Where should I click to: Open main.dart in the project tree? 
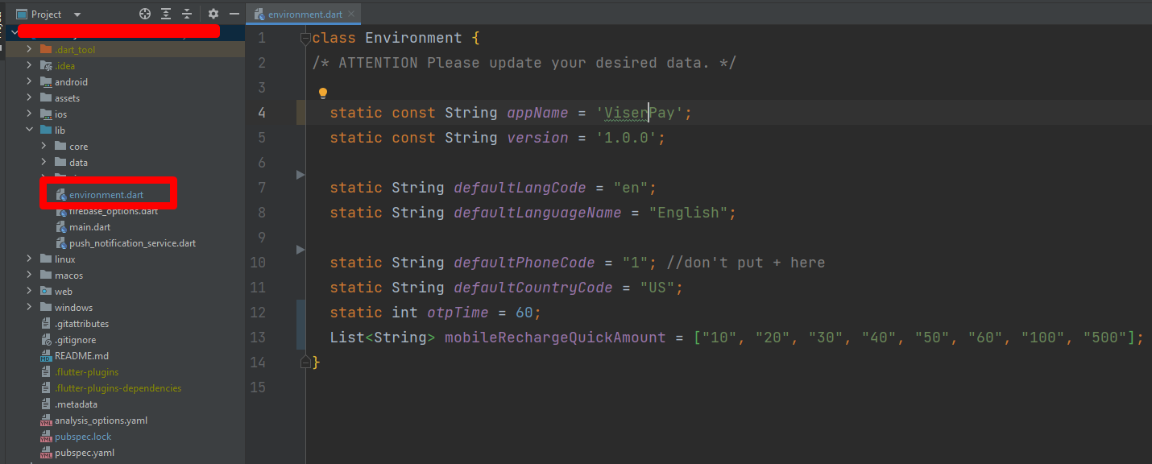tap(89, 227)
